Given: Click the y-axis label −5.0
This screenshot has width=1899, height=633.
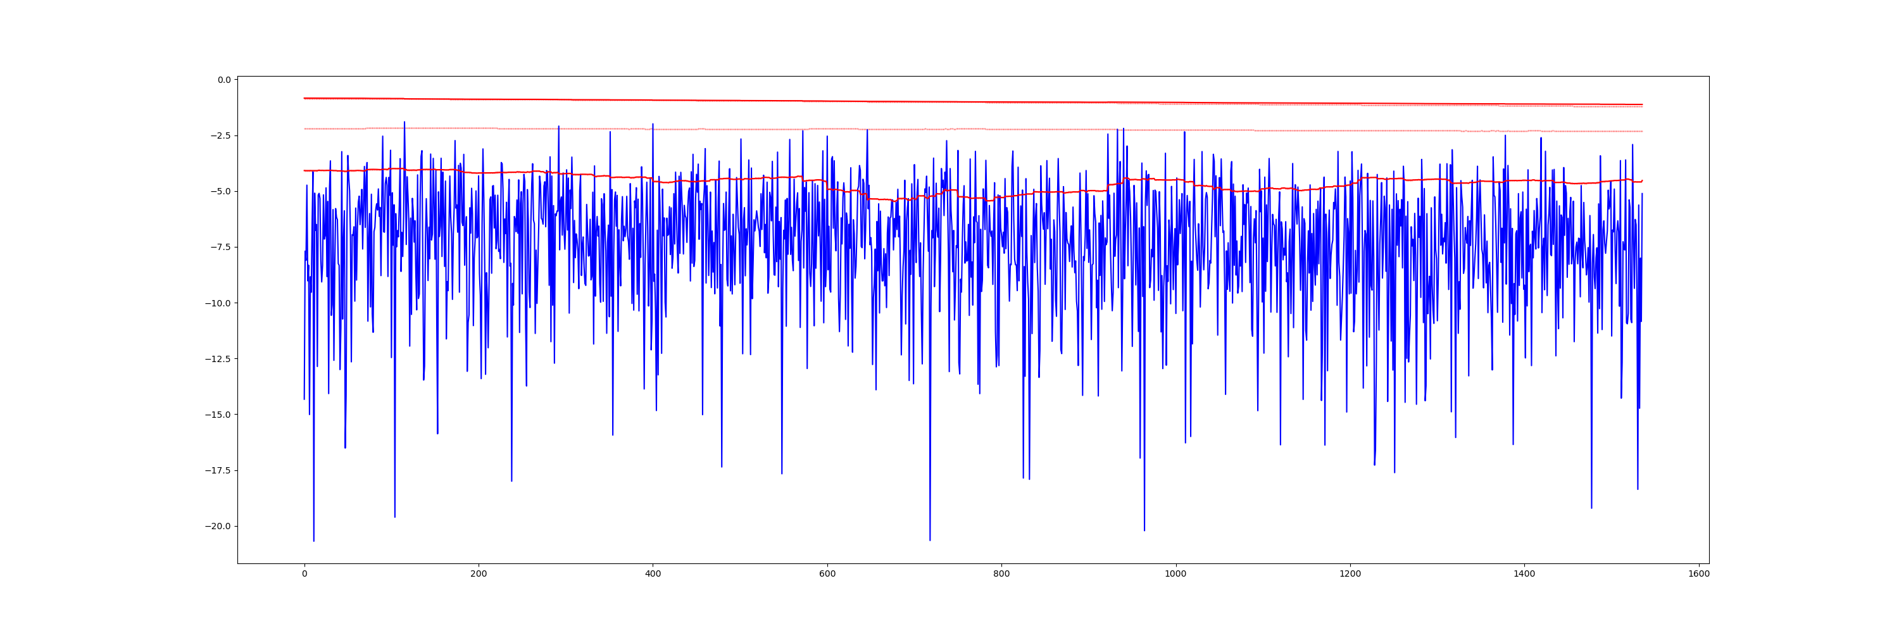Looking at the screenshot, I should [x=220, y=192].
